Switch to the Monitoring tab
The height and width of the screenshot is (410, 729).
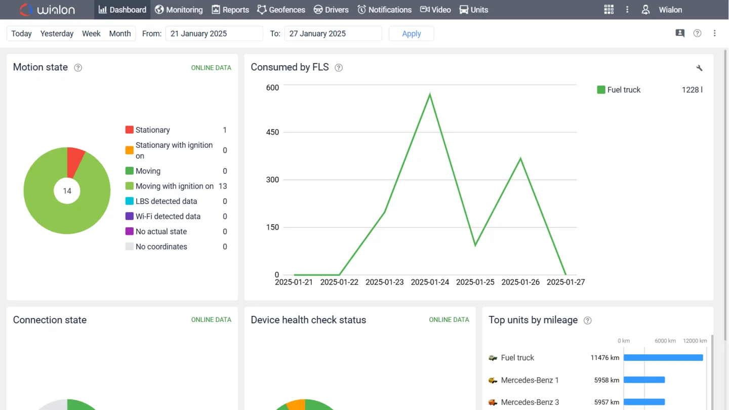pos(179,10)
